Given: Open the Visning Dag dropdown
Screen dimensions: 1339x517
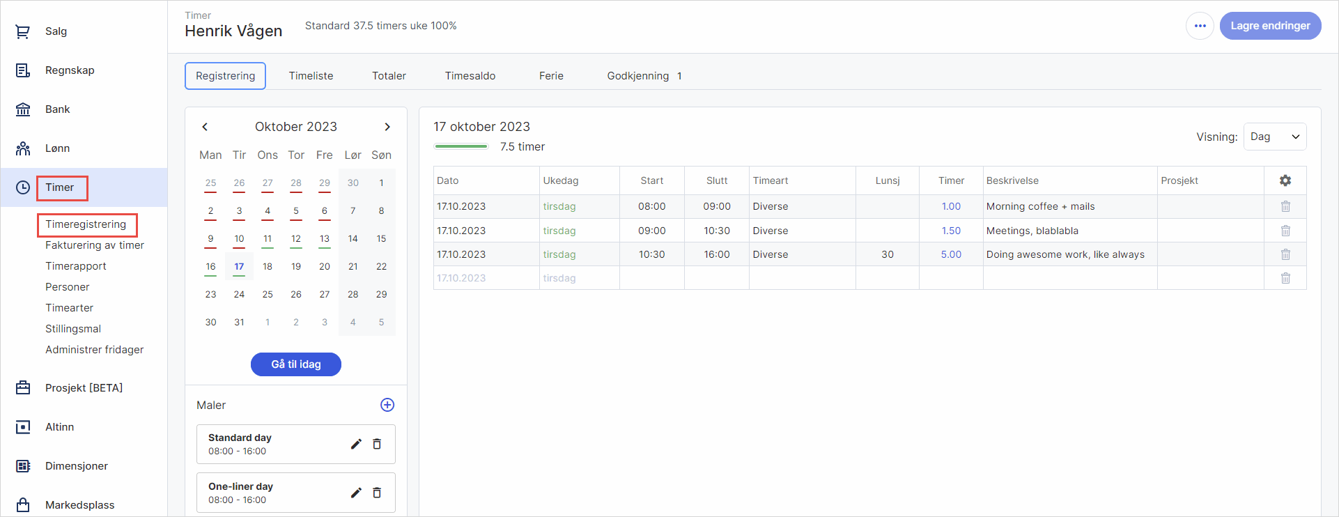Looking at the screenshot, I should (1274, 137).
